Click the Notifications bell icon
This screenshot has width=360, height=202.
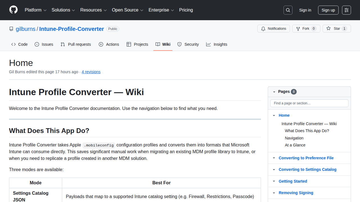263,29
